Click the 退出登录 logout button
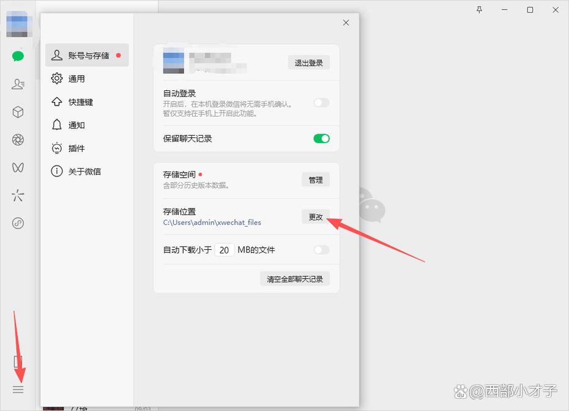Screen dimensions: 569x411 [308, 62]
